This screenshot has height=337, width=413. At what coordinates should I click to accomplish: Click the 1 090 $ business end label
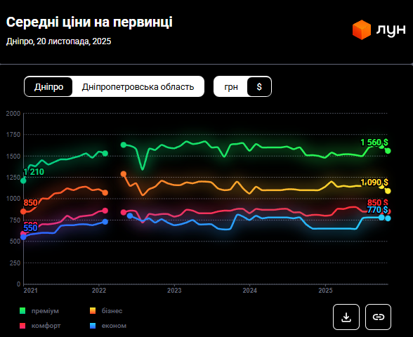coord(374,183)
